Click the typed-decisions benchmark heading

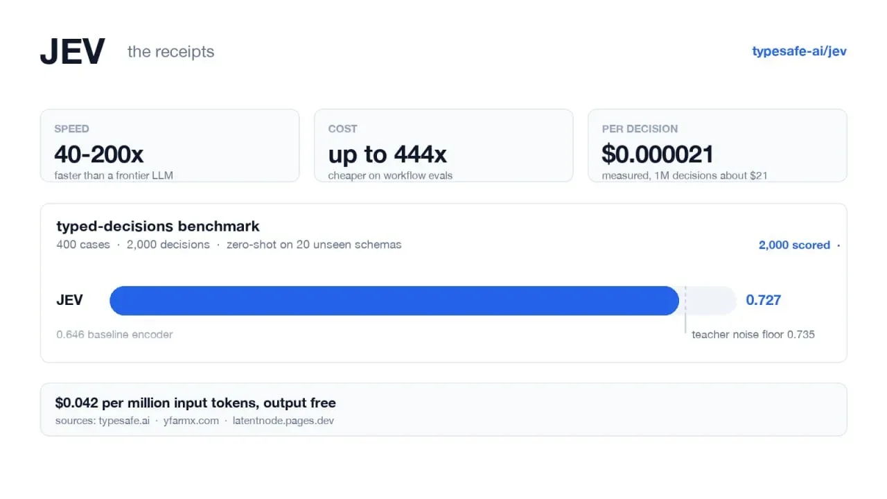158,226
